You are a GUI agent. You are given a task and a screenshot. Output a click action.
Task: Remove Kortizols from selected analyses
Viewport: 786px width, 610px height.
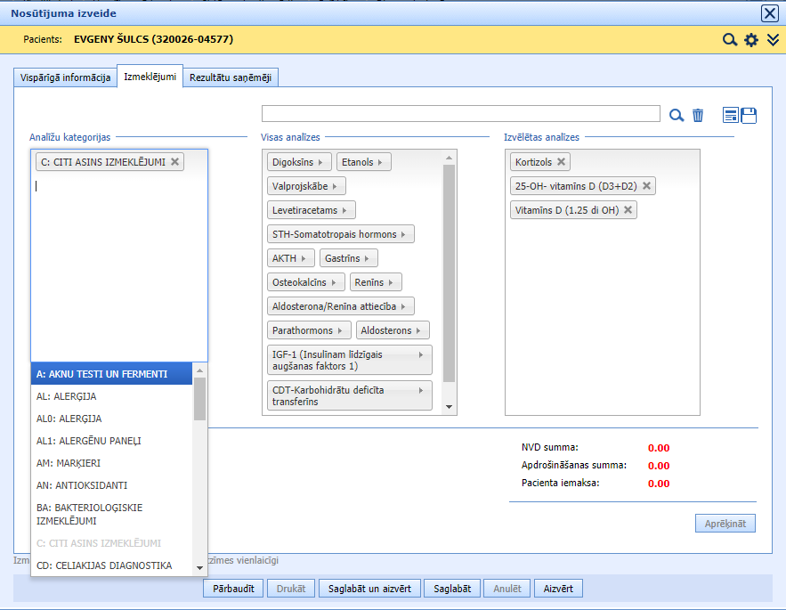[562, 162]
